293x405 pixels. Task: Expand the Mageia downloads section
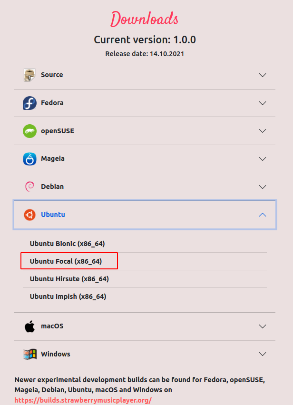point(262,159)
